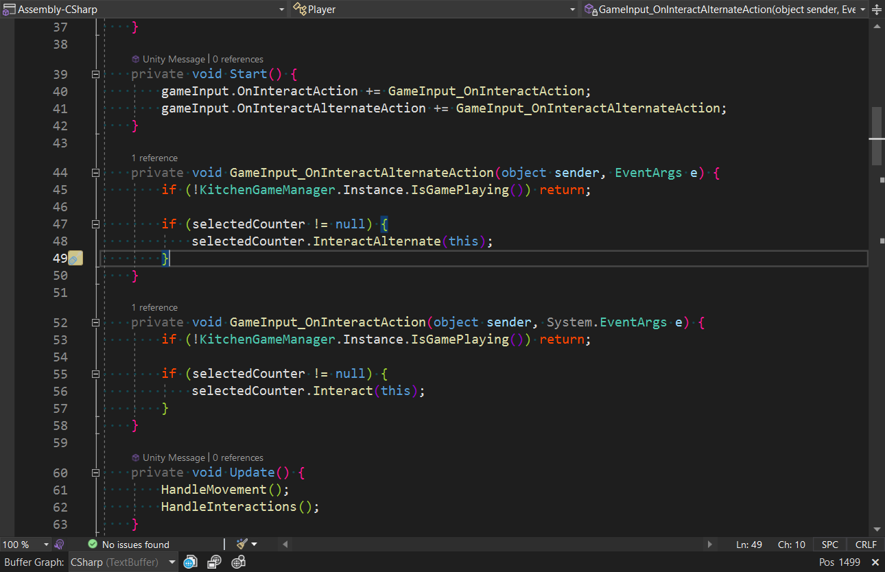Click the green No issues found checkmark
Image resolution: width=885 pixels, height=572 pixels.
click(93, 545)
